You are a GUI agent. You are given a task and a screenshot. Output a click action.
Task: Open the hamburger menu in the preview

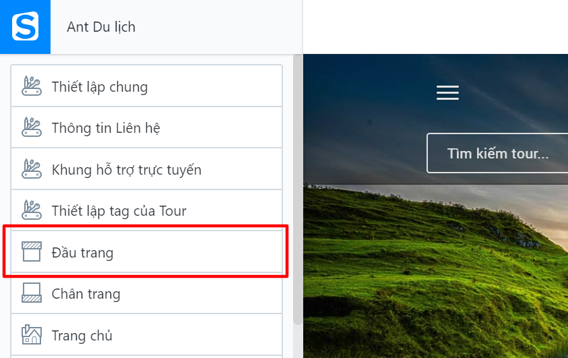447,92
